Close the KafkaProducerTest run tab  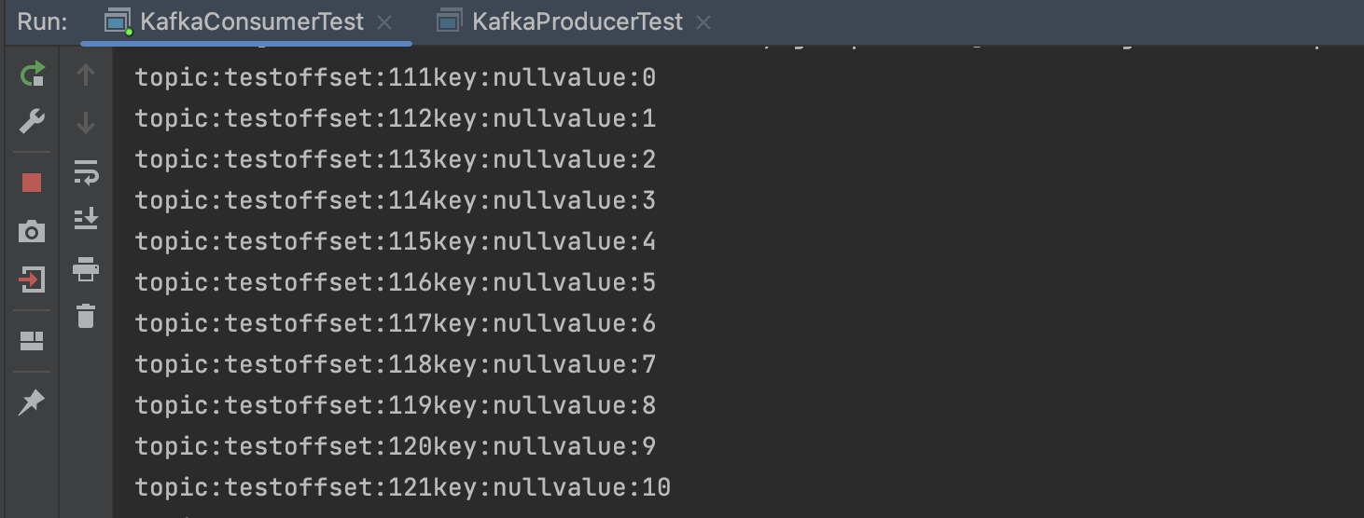tap(703, 22)
